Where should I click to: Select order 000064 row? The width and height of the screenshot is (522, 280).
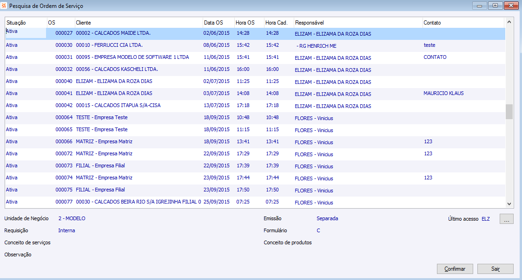pyautogui.click(x=255, y=118)
